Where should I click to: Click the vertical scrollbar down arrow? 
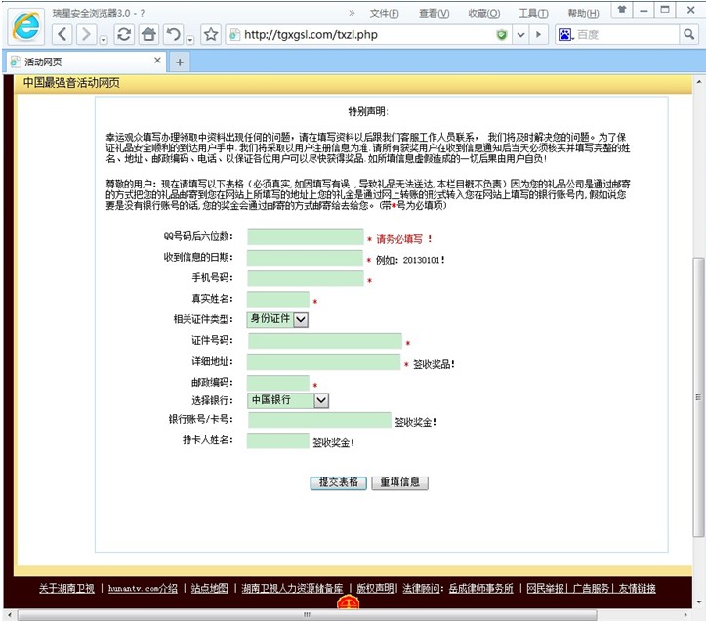[x=698, y=602]
